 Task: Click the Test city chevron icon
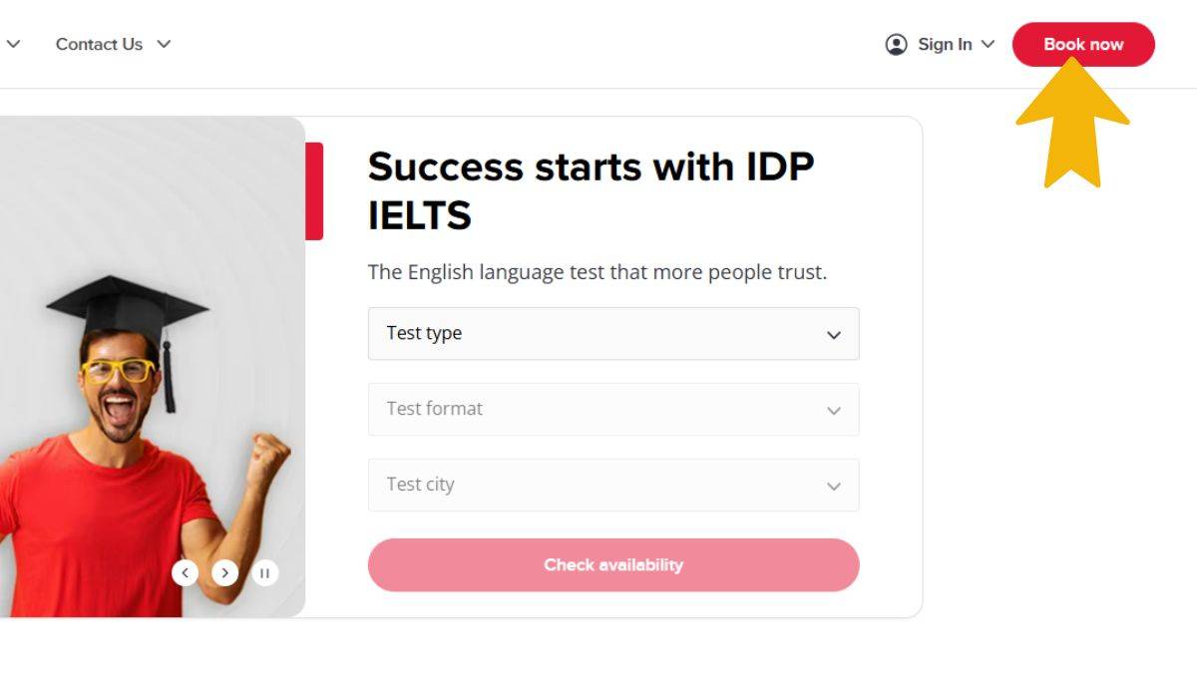(x=835, y=486)
